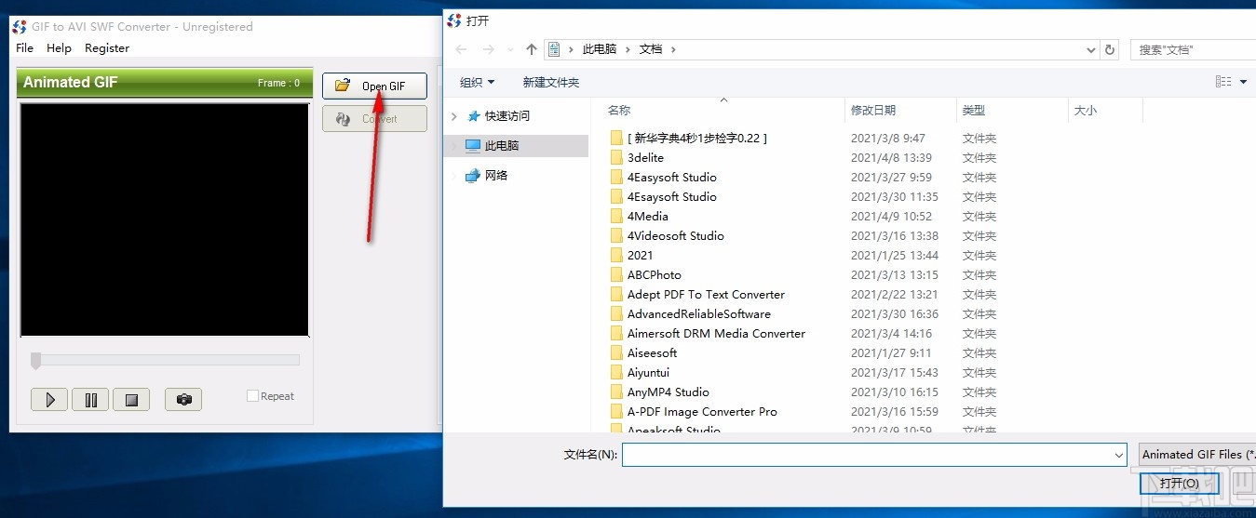Open the File menu

[x=24, y=48]
